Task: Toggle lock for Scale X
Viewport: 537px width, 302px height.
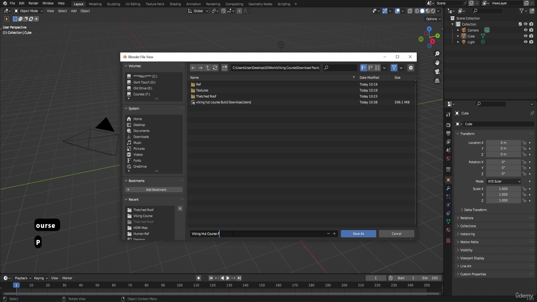Action: point(524,189)
